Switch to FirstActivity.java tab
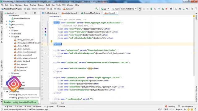This screenshot has width=198, height=111. [x=51, y=13]
